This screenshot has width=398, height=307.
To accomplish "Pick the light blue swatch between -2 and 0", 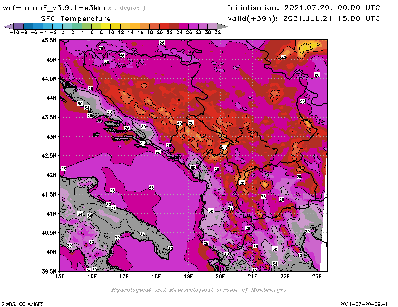I will point(57,26).
